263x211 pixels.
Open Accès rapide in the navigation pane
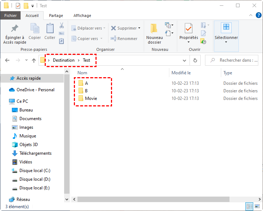click(x=32, y=78)
